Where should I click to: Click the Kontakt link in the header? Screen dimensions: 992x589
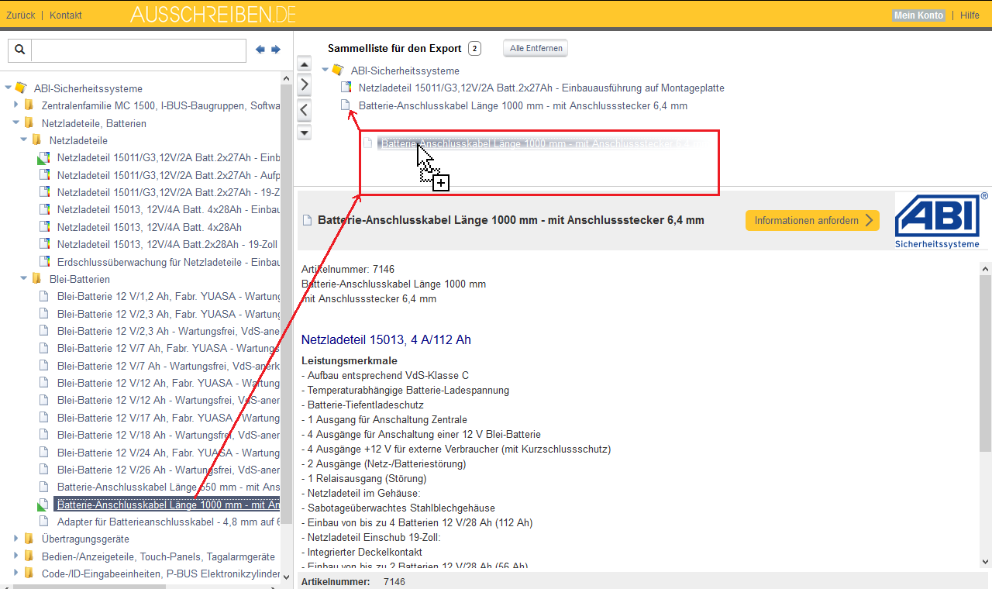click(66, 15)
